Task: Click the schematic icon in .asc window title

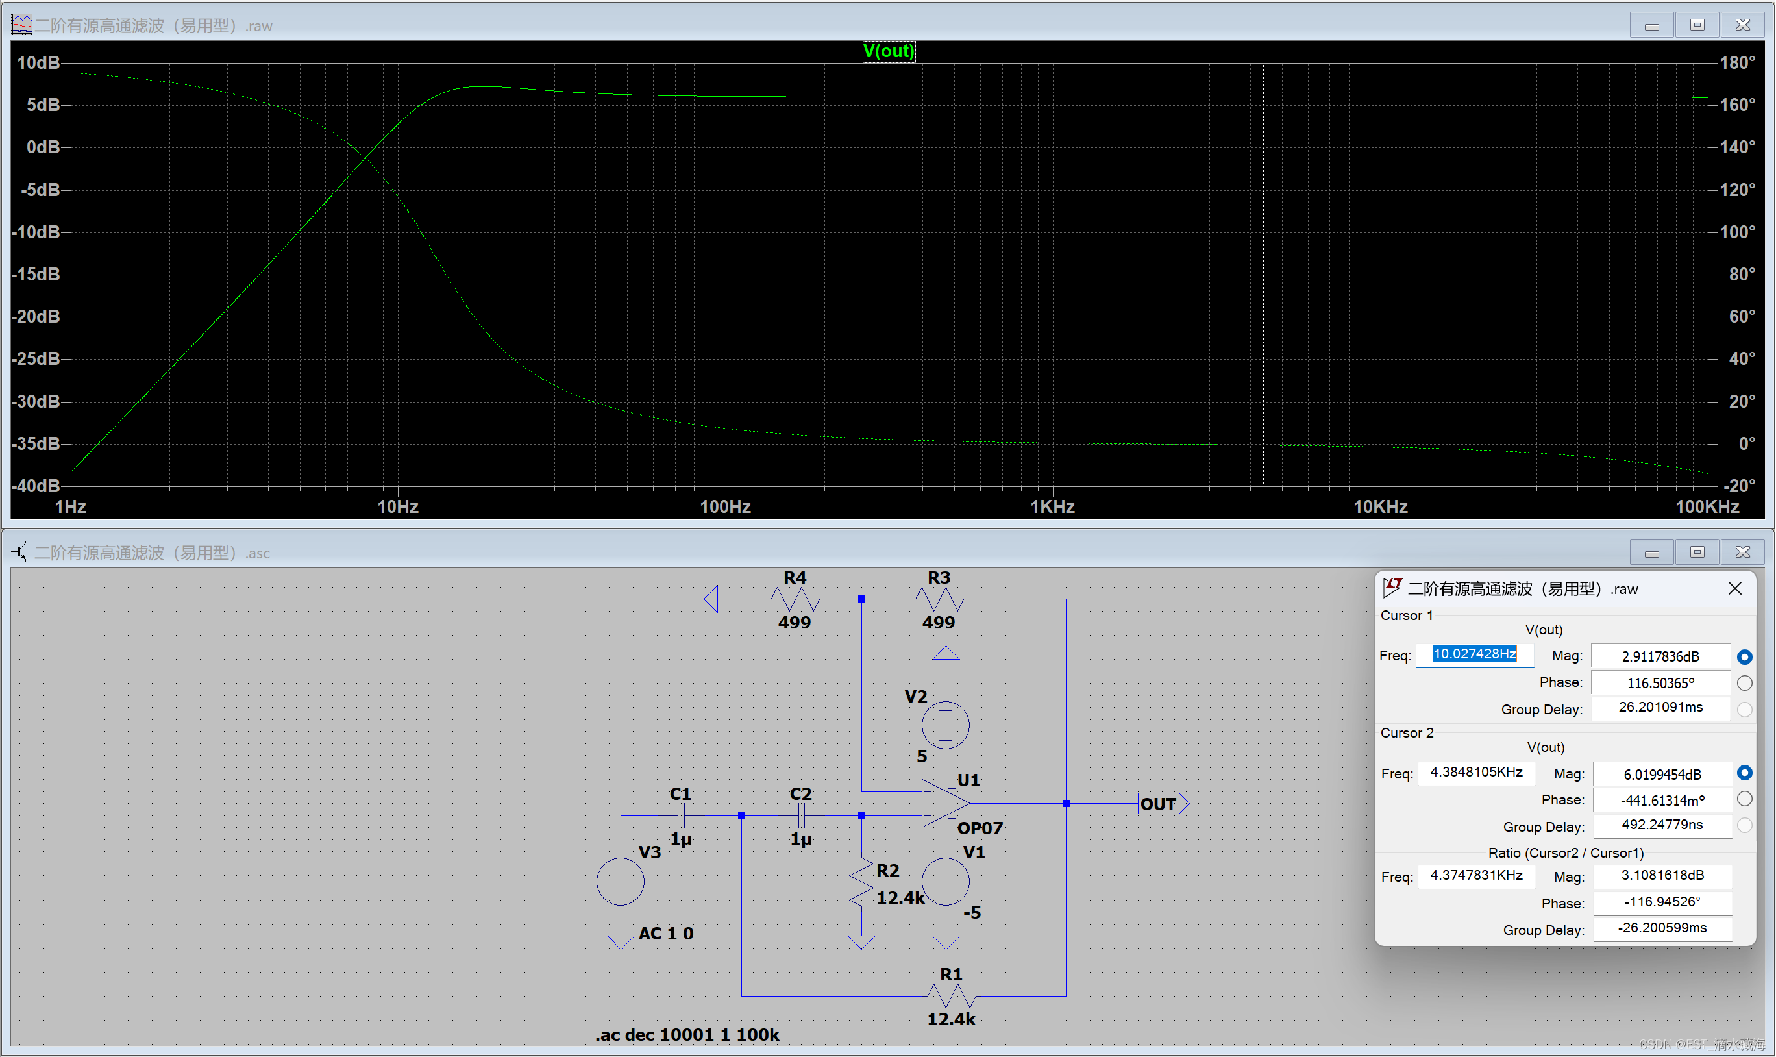Action: coord(20,552)
